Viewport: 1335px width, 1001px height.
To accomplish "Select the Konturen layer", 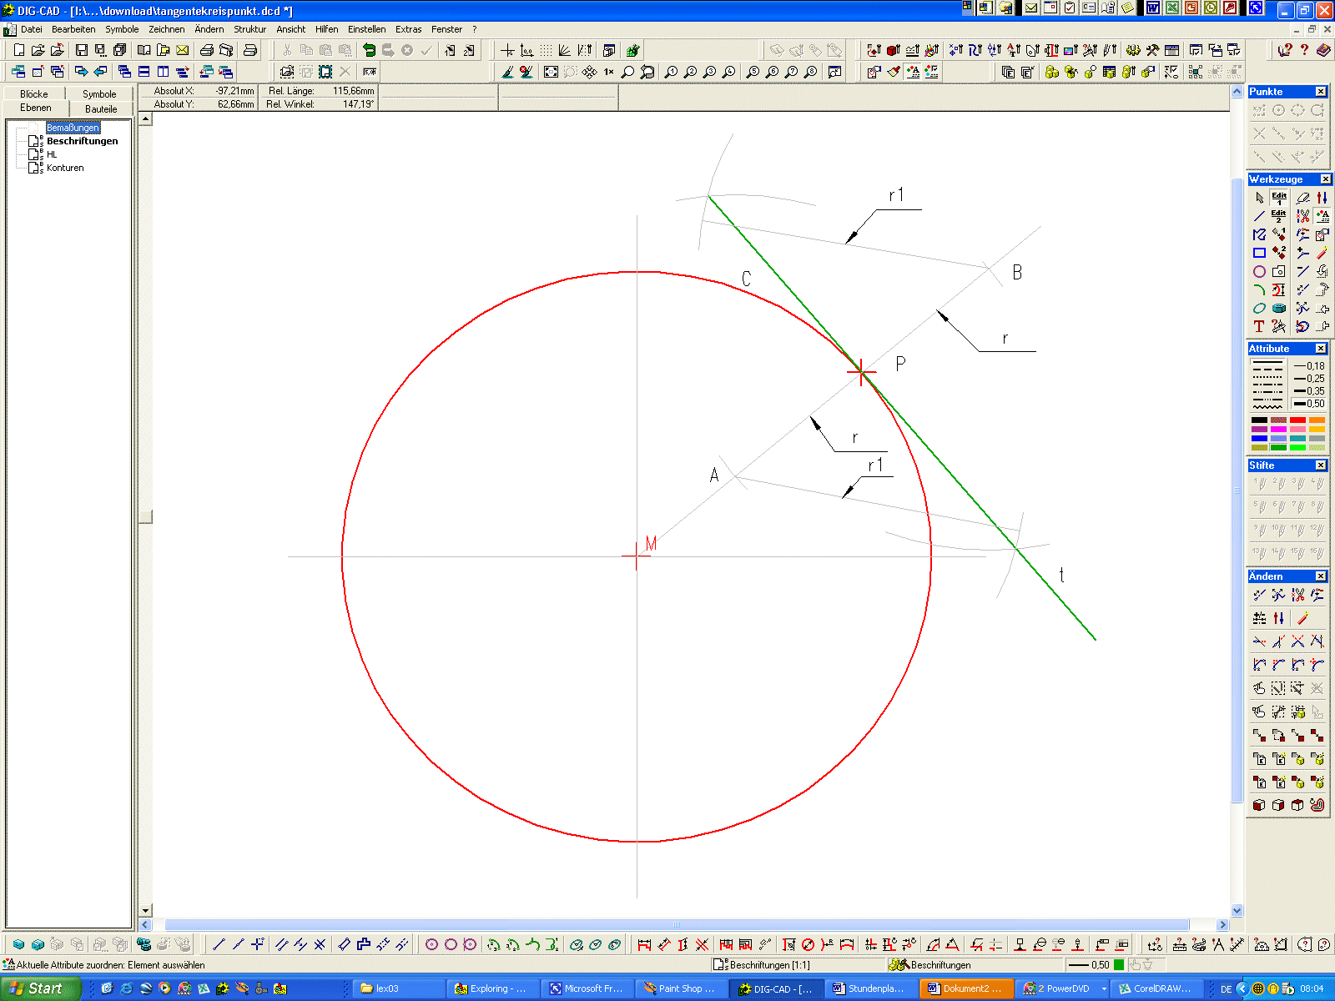I will click(x=65, y=168).
